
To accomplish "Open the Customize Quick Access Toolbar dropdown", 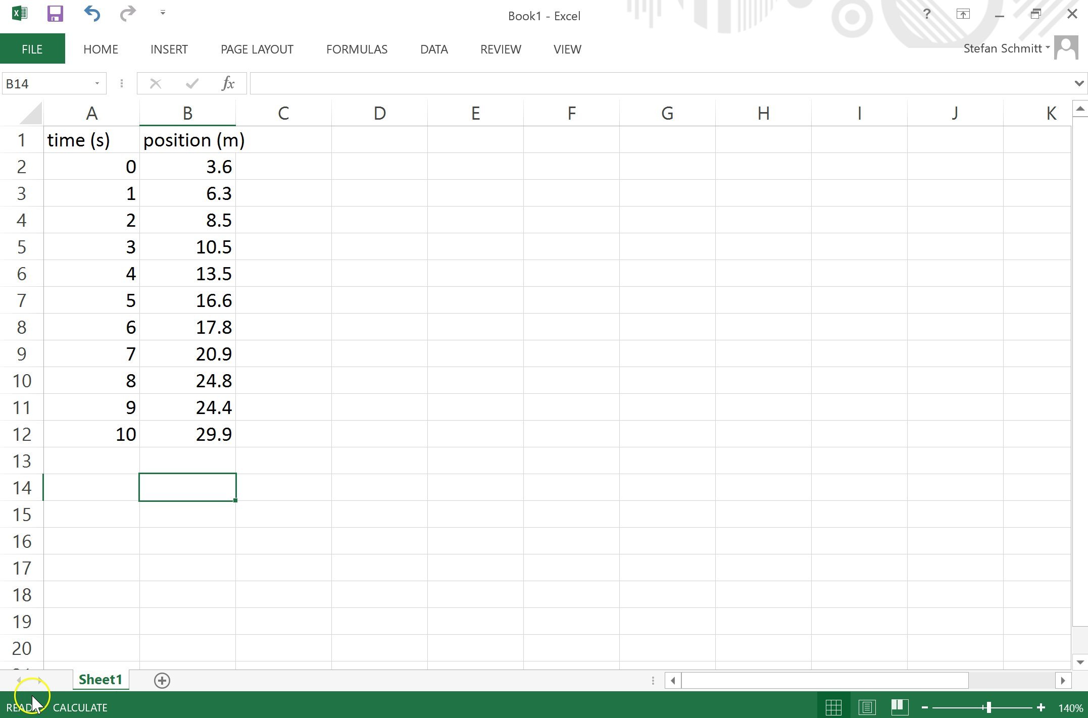I will 162,12.
